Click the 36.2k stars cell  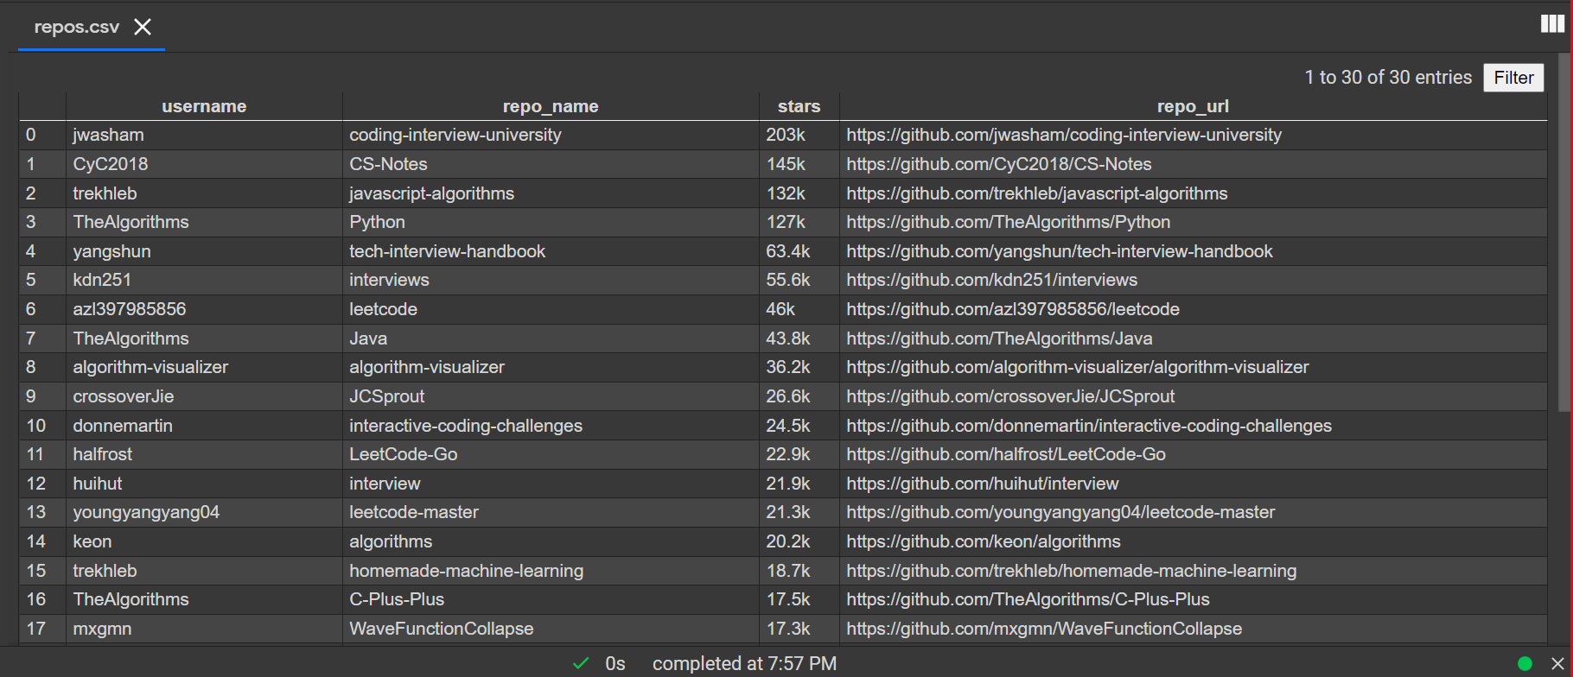tap(799, 367)
